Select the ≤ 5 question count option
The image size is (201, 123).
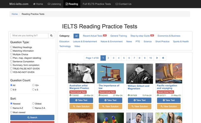click(33, 89)
